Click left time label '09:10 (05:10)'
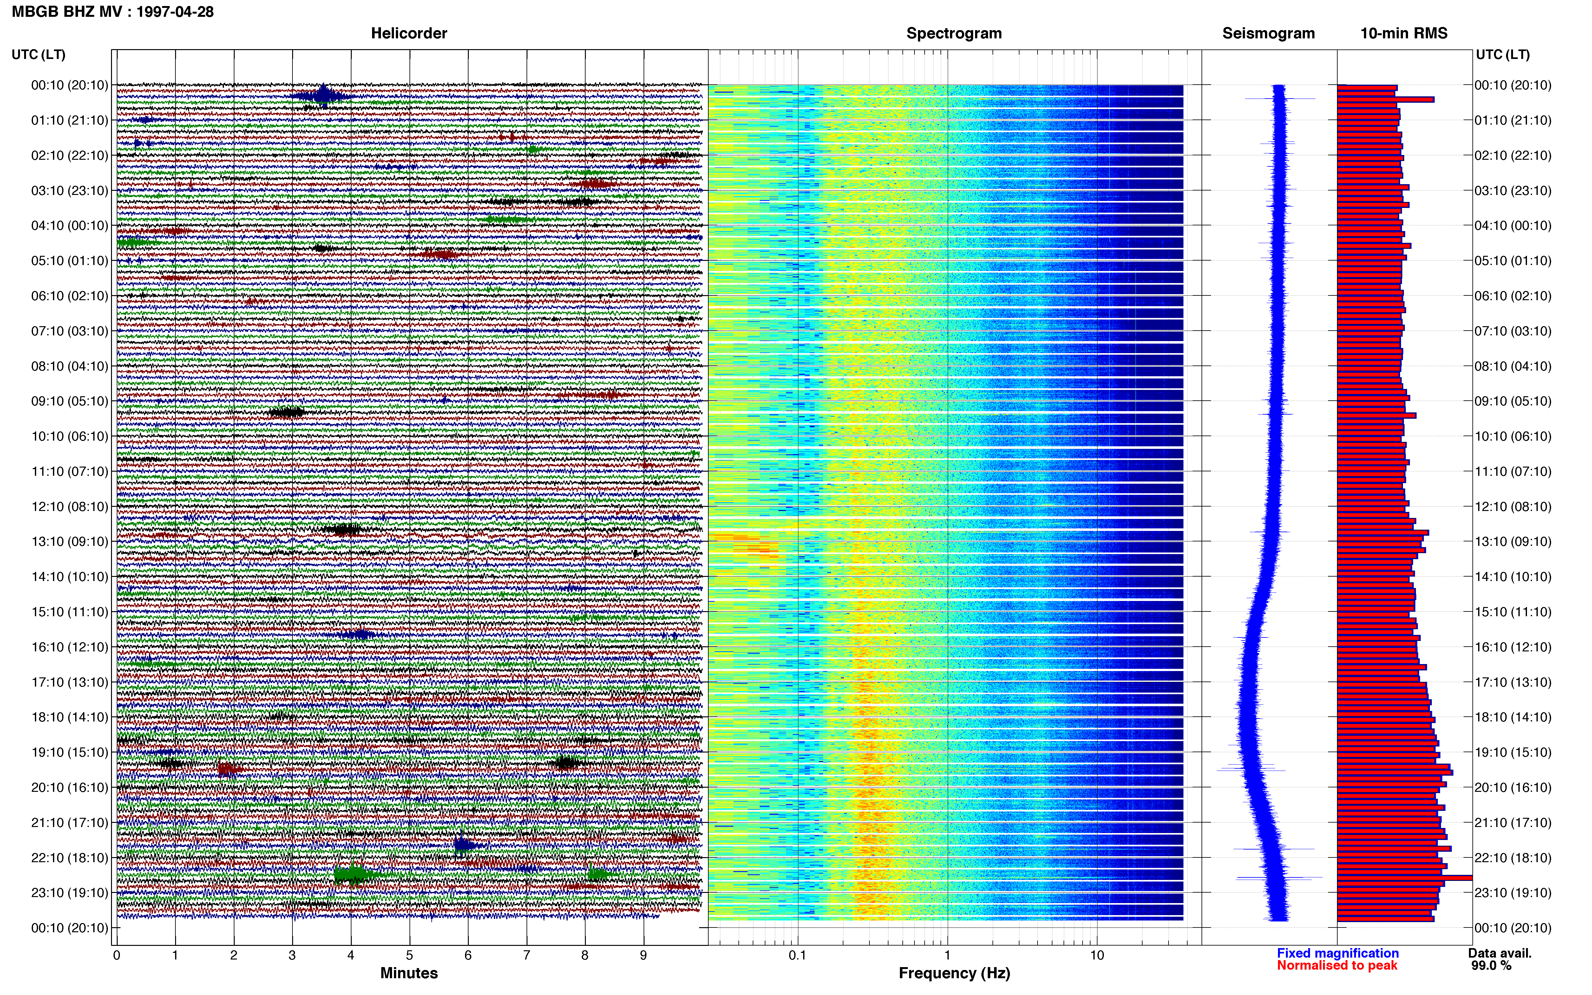 coord(70,401)
